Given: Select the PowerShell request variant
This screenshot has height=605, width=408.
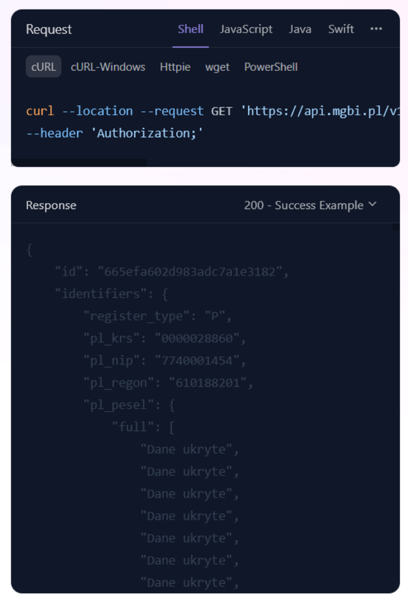Looking at the screenshot, I should 271,67.
